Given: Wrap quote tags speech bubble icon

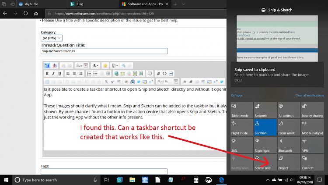Looking at the screenshot, I should [150, 74].
